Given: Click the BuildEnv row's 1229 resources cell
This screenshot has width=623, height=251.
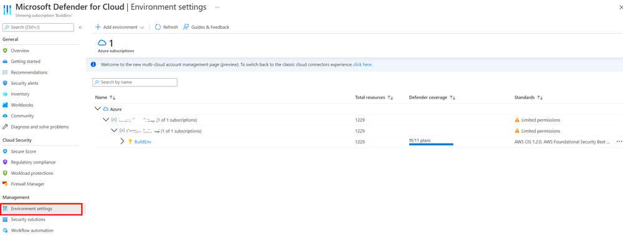Looking at the screenshot, I should (360, 142).
